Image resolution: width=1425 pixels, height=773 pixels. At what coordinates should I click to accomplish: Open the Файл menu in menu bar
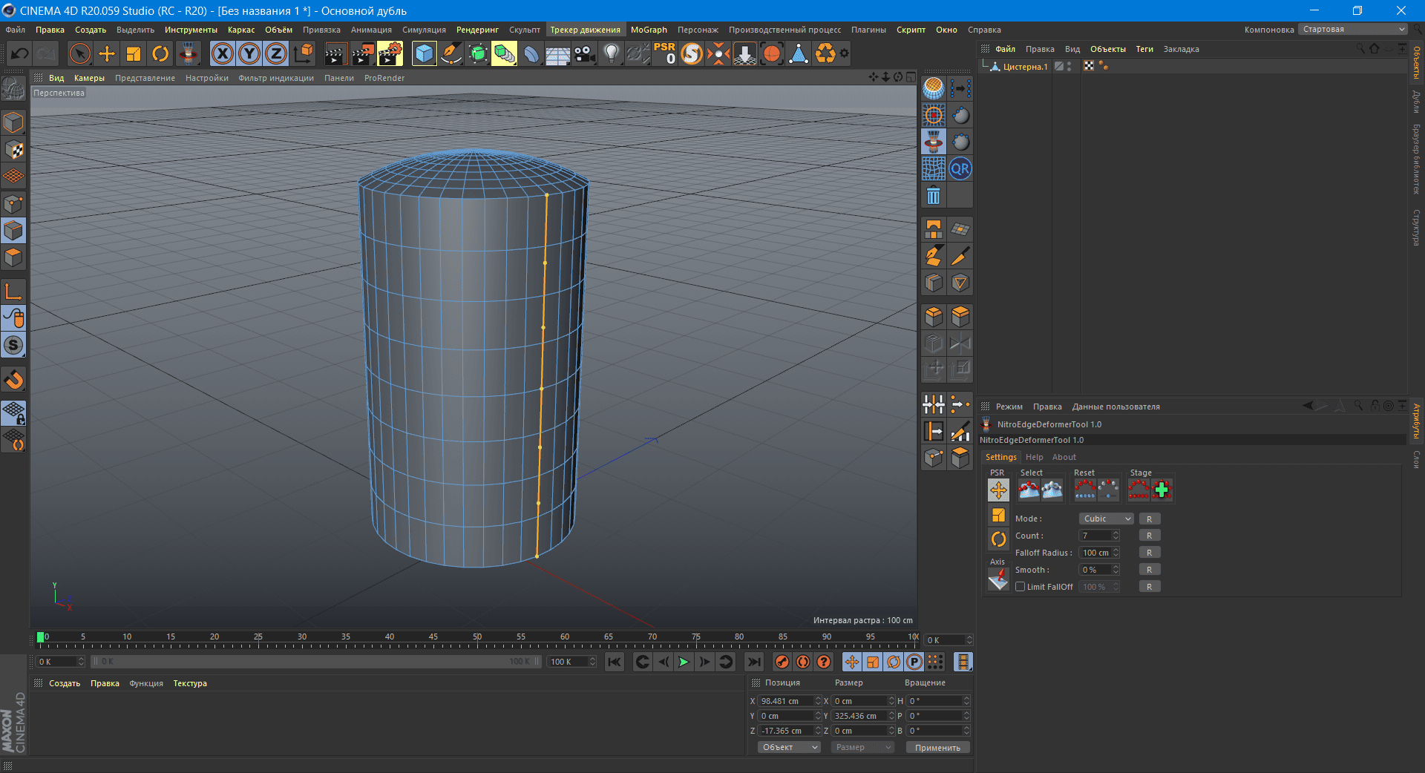[x=16, y=30]
